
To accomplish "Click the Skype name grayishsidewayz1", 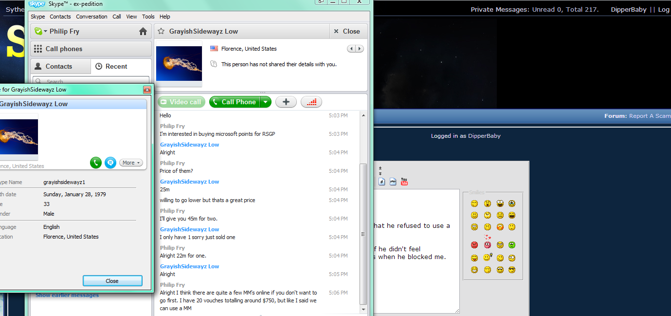I will pos(64,182).
